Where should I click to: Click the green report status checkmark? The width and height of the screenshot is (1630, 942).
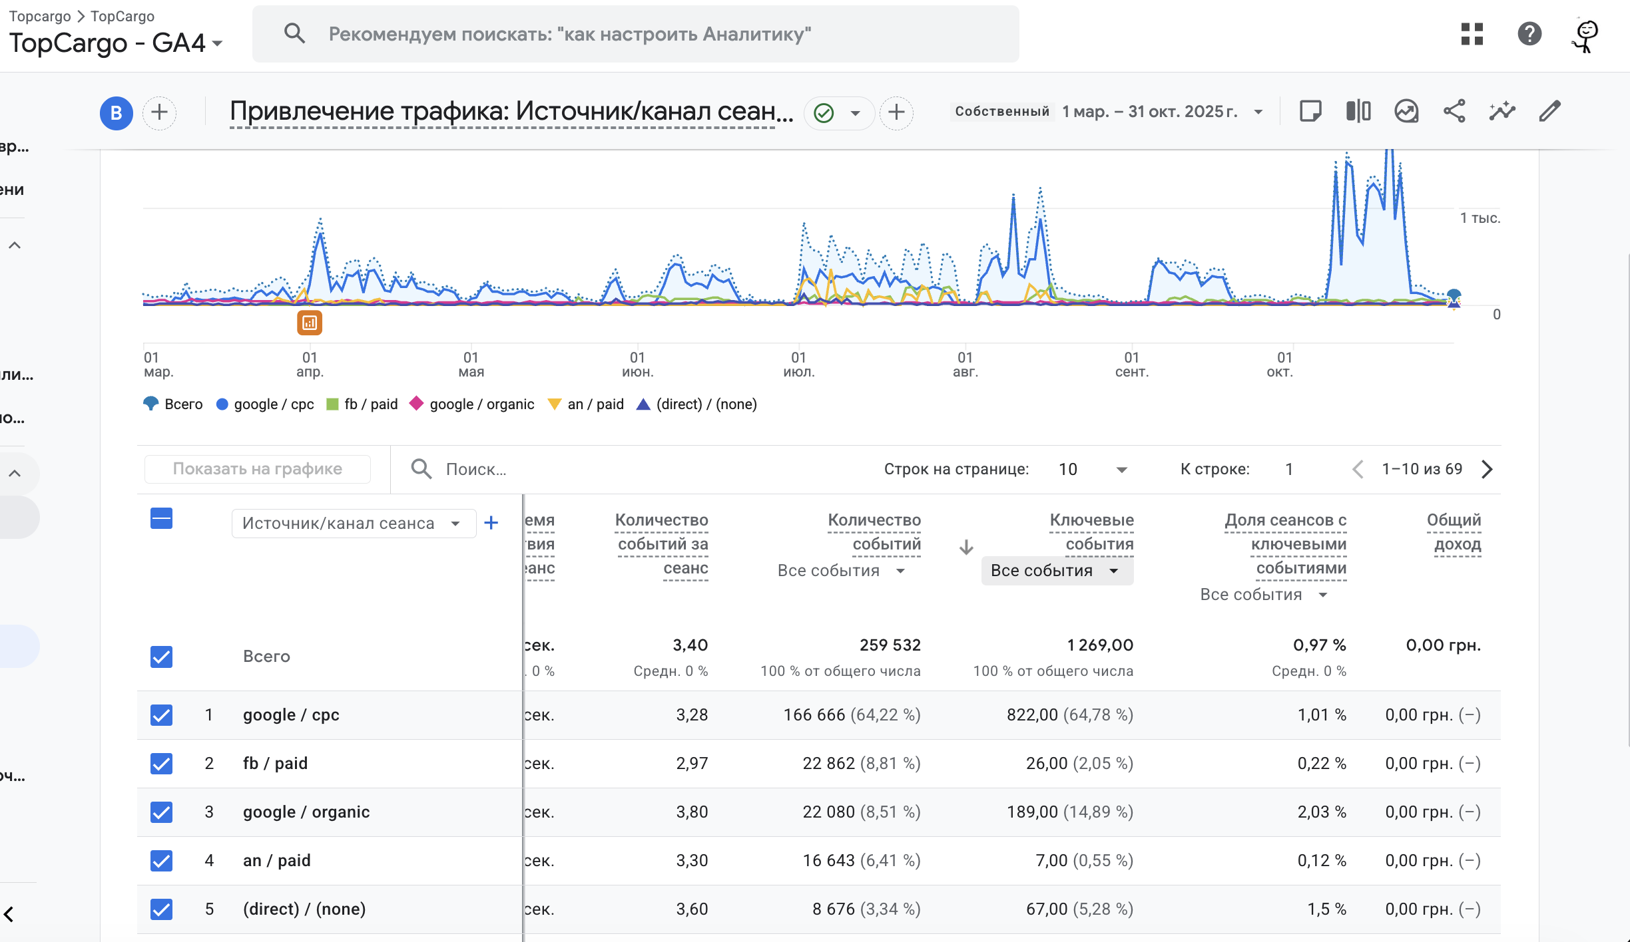pyautogui.click(x=824, y=112)
